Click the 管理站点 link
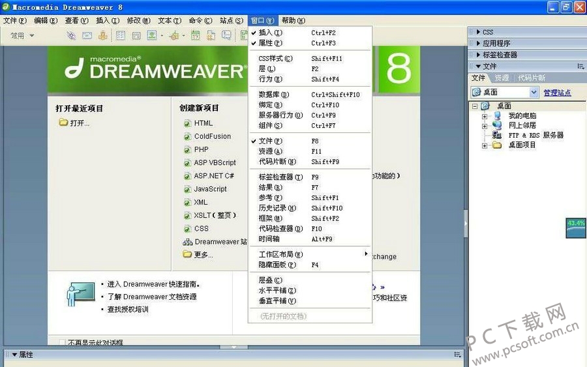This screenshot has height=367, width=587. coord(557,93)
